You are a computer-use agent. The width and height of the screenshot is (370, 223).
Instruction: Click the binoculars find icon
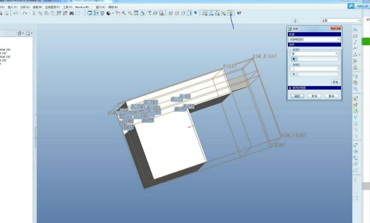tap(72, 13)
